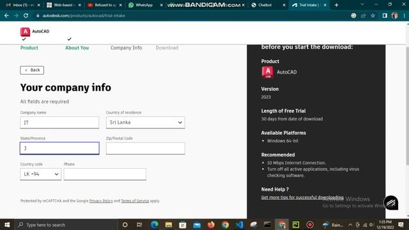Click the Zip/Postal Code field
The height and width of the screenshot is (230, 409).
click(x=146, y=148)
